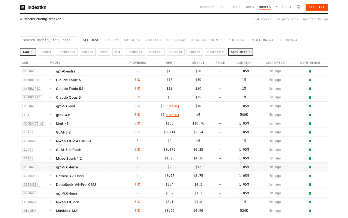Open the DOCS nav link
The height and width of the screenshot is (218, 348).
250,7
